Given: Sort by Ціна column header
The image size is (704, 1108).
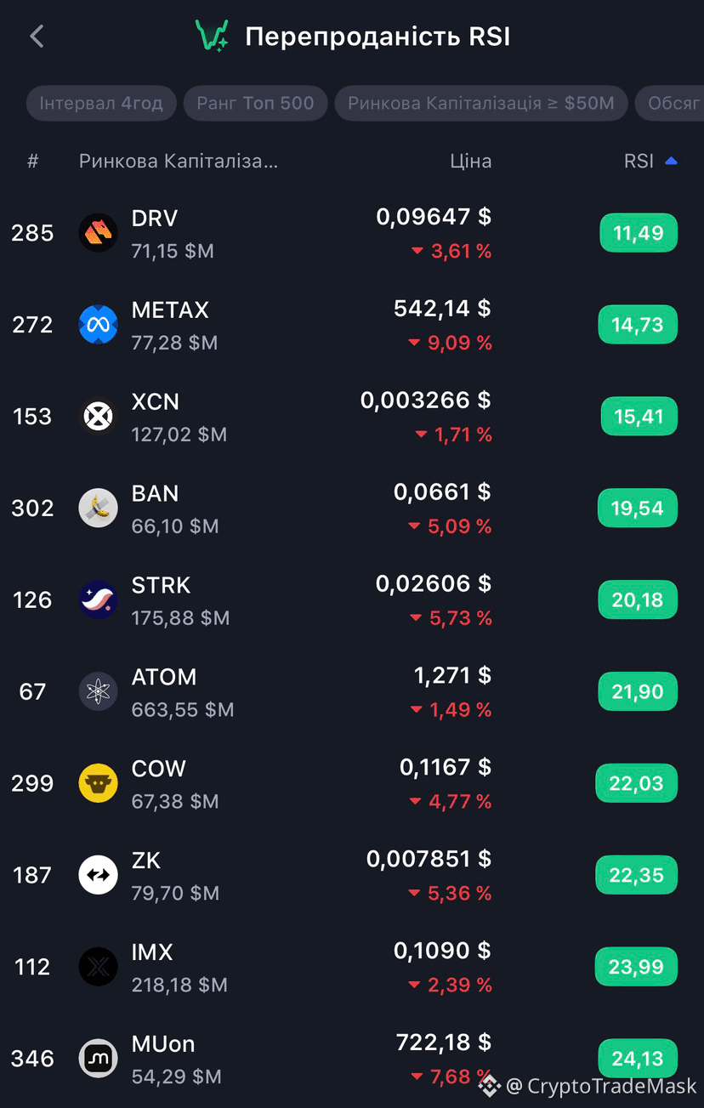Looking at the screenshot, I should pos(471,161).
